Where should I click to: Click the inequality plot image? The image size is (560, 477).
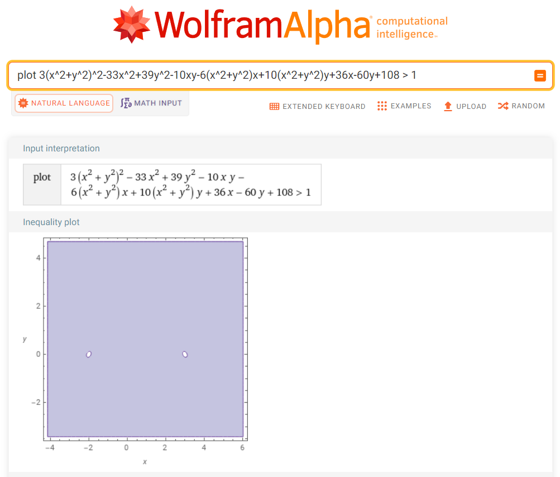pos(145,338)
